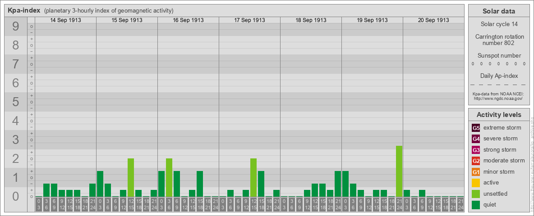Click the light green bar on 17 Sep

point(253,177)
